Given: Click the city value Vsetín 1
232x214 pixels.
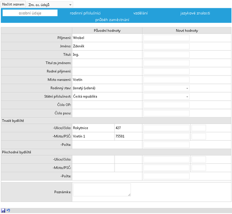Looking at the screenshot, I should click(79, 136).
